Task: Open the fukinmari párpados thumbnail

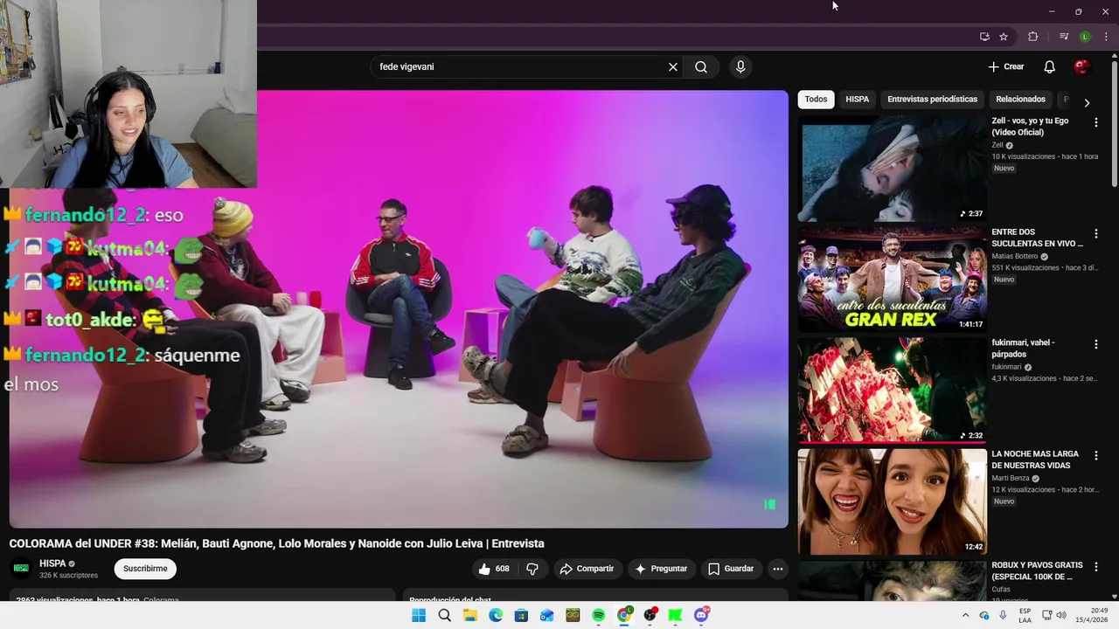Action: pos(892,391)
